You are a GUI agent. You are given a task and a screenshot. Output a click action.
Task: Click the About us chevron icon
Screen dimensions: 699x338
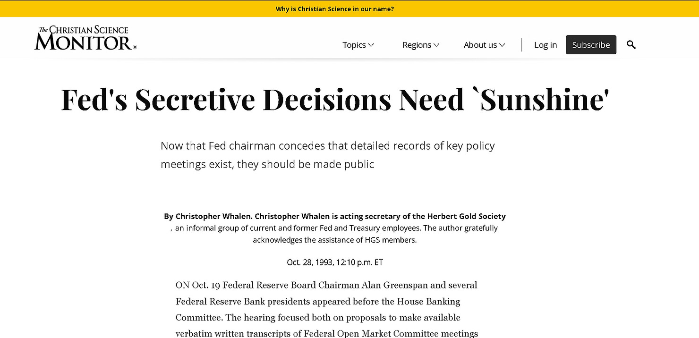(x=502, y=45)
